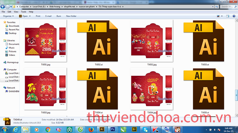Open Internet Explorer from the taskbar
This screenshot has height=133, width=238.
[x=15, y=129]
